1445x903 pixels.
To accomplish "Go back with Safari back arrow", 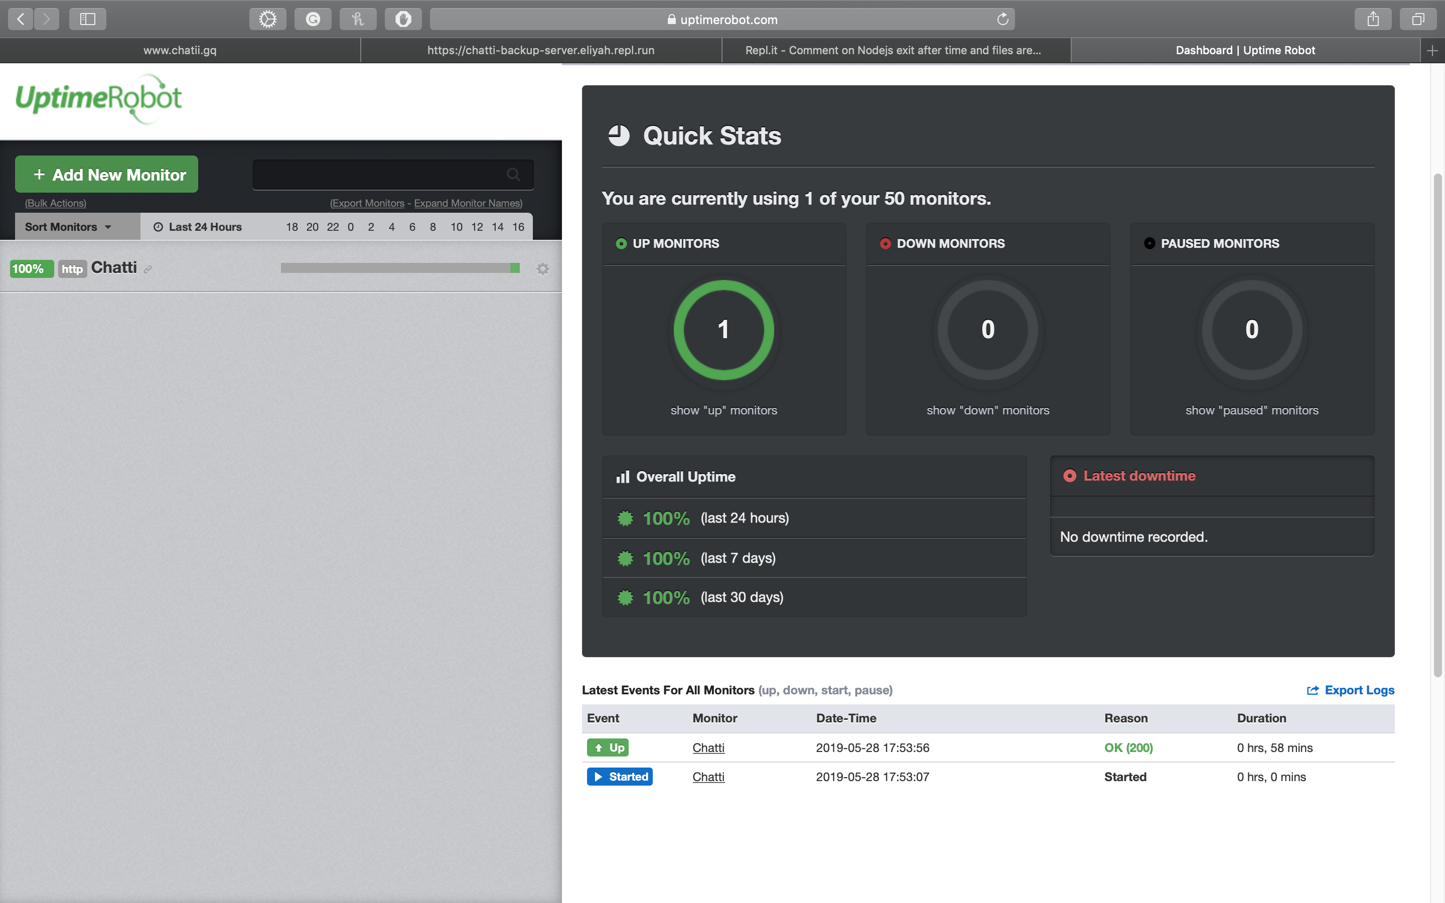I will click(x=20, y=19).
